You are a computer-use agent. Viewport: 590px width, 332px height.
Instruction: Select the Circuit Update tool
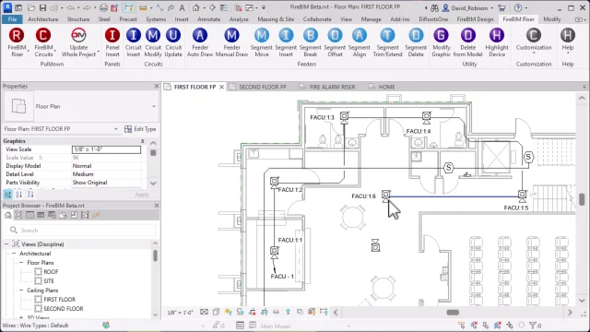(x=173, y=42)
